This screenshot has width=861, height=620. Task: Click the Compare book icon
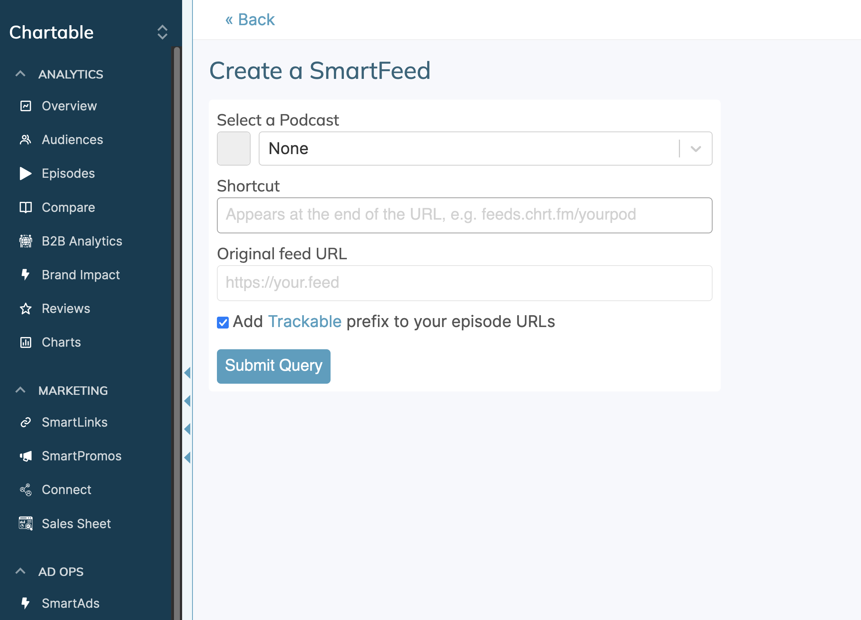tap(25, 207)
